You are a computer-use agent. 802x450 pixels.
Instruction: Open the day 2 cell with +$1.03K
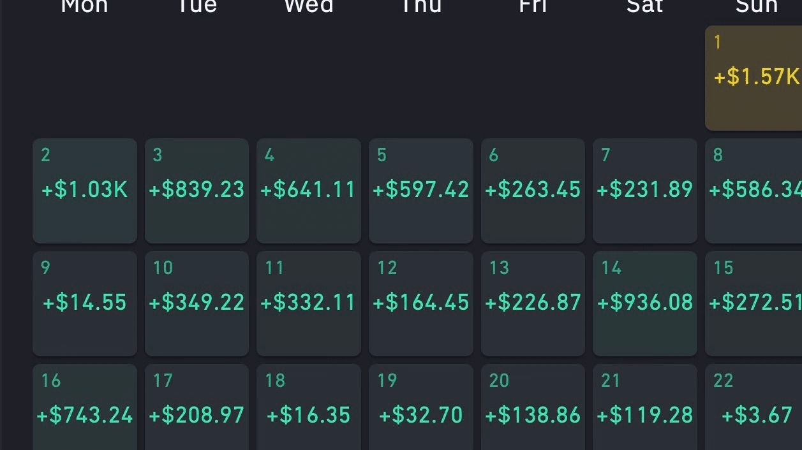[85, 191]
